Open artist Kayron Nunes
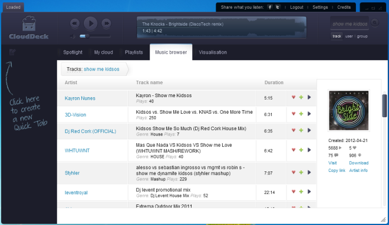Viewport: 389px width, 225px height. tap(80, 98)
